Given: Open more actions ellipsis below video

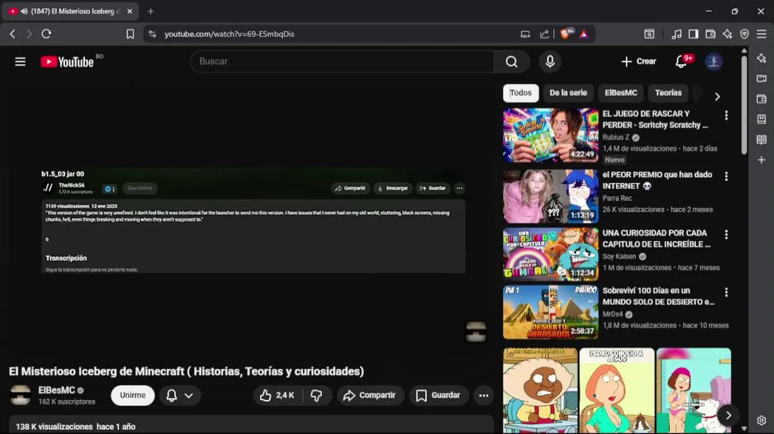Looking at the screenshot, I should point(483,395).
